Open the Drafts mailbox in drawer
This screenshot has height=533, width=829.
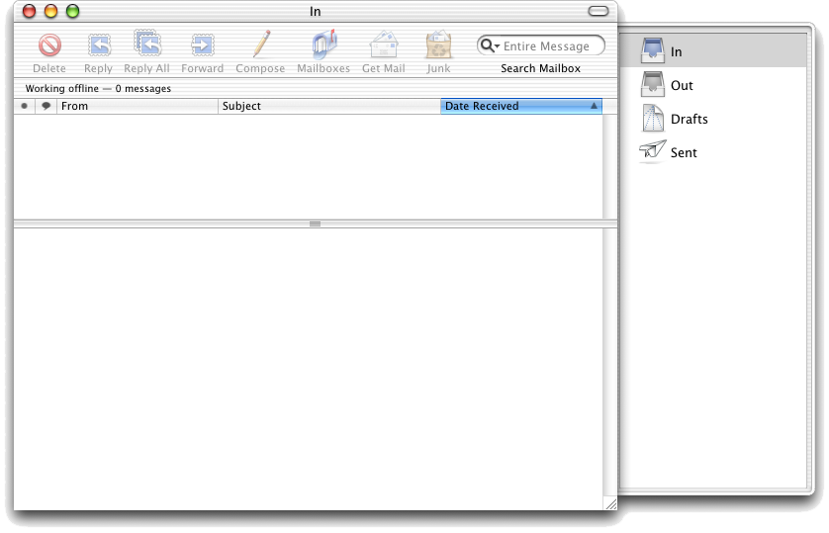pos(712,119)
